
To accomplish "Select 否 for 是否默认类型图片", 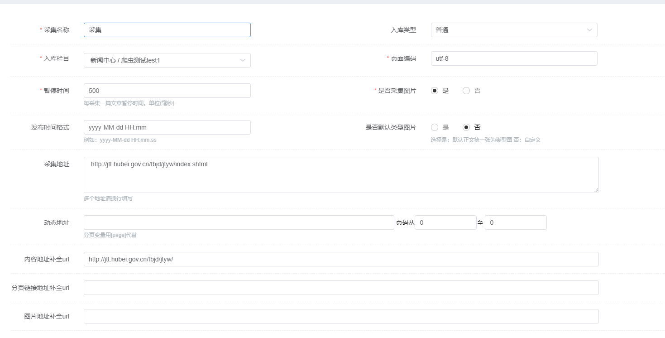I will click(x=466, y=127).
